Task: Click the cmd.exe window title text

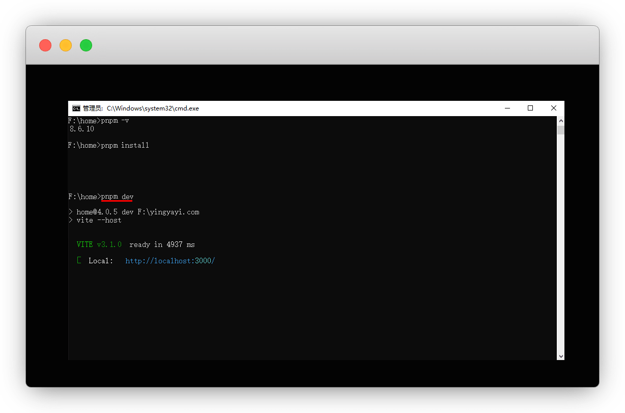Action: pyautogui.click(x=153, y=108)
